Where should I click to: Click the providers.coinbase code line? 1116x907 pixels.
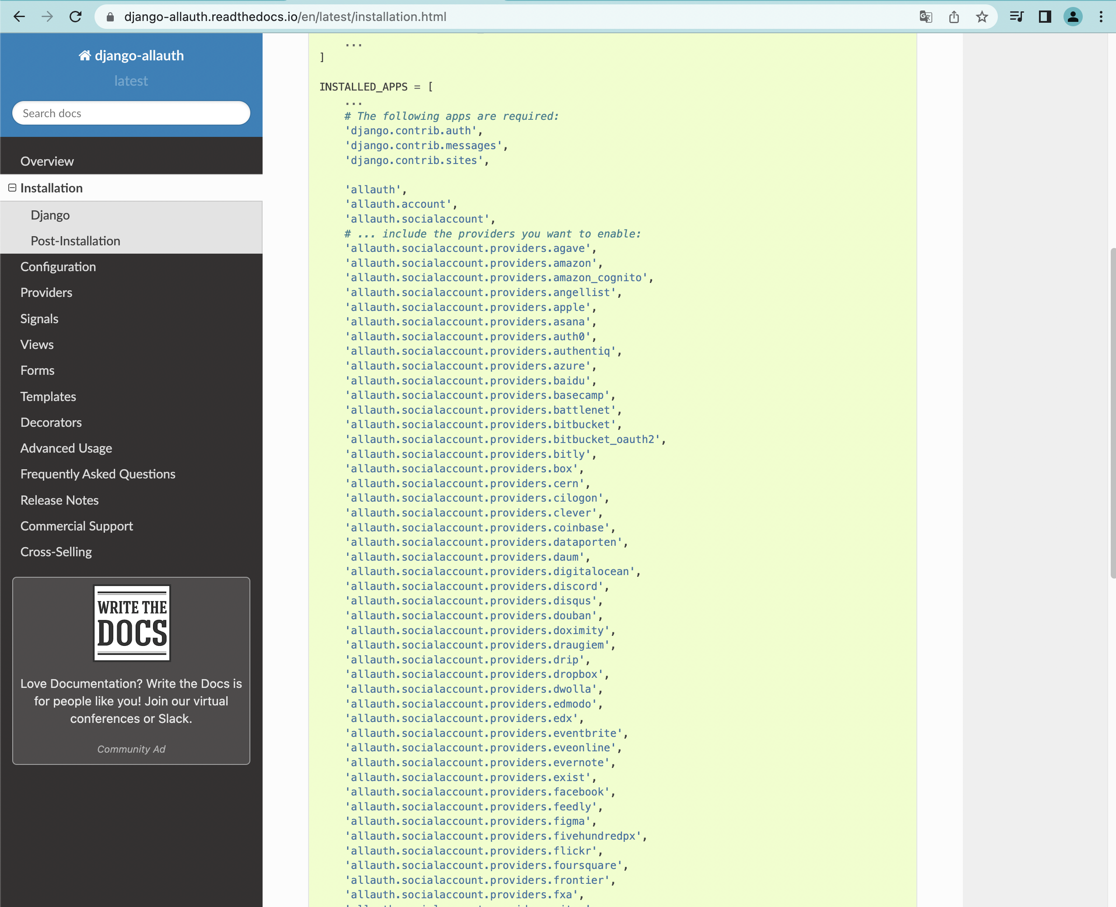(x=481, y=528)
